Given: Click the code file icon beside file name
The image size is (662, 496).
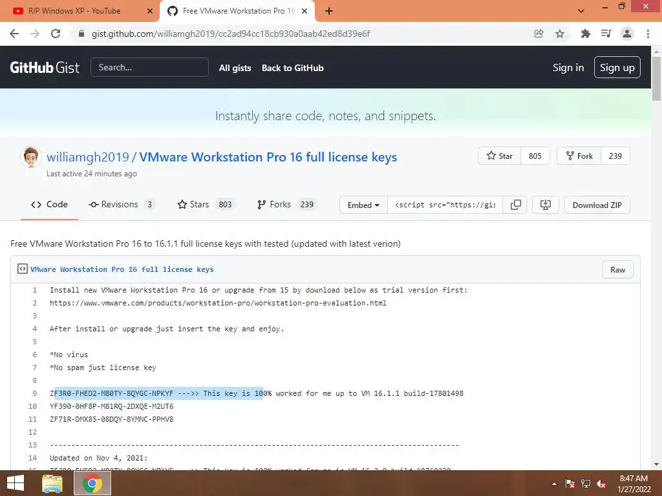Looking at the screenshot, I should pos(23,269).
